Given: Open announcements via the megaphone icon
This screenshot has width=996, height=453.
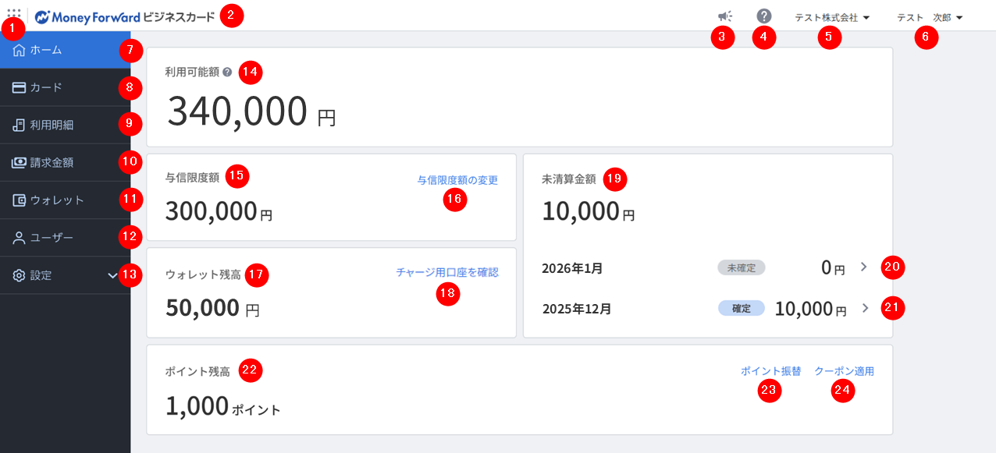Looking at the screenshot, I should [x=725, y=16].
